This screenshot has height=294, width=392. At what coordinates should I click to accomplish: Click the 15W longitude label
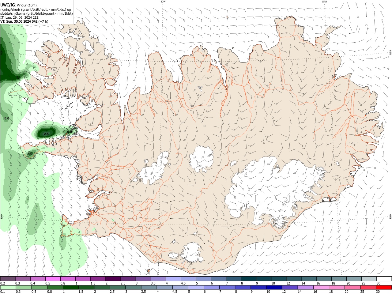(324, 2)
